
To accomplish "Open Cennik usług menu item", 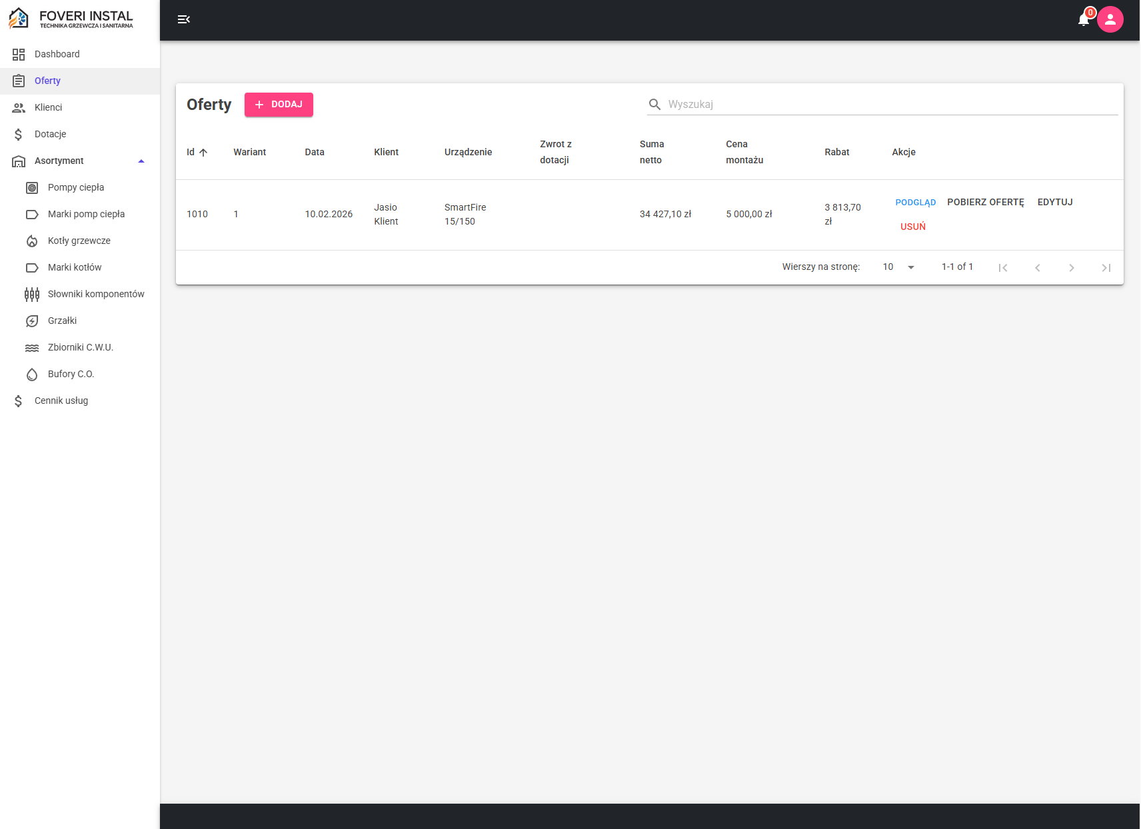I will (x=80, y=401).
